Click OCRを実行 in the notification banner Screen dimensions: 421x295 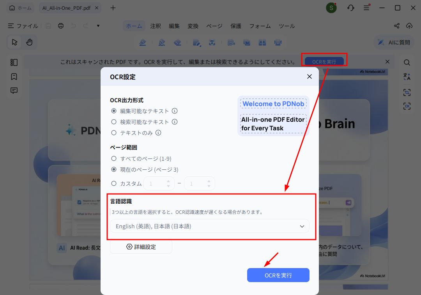(x=324, y=62)
